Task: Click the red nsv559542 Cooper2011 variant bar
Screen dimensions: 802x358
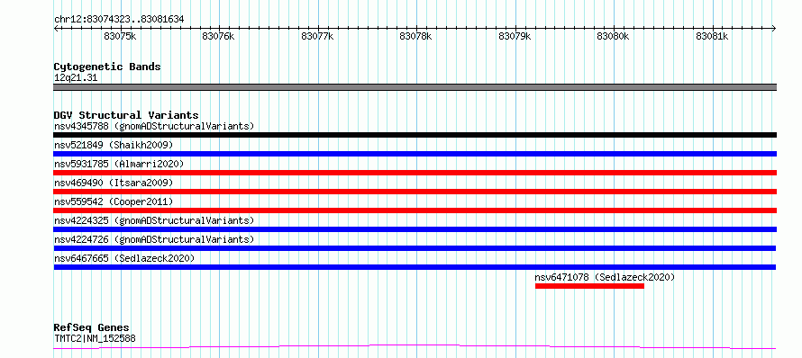Action: tap(415, 210)
